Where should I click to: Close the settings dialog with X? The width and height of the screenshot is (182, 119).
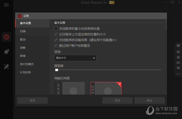[x=164, y=16]
